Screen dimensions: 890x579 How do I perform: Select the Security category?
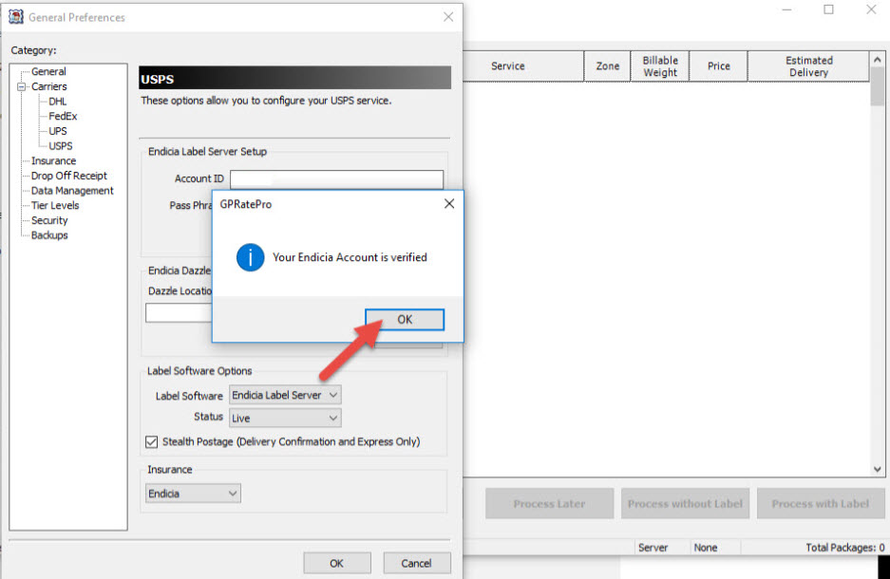tap(49, 220)
